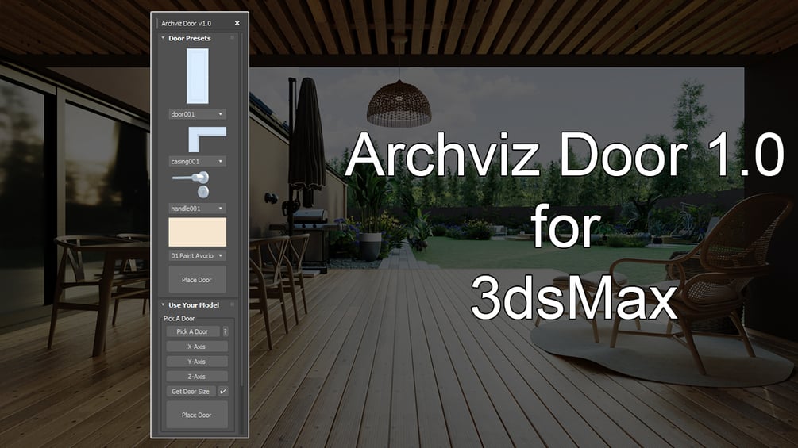Select the Z-Axis button
Screen dimensions: 798x448
pos(197,377)
